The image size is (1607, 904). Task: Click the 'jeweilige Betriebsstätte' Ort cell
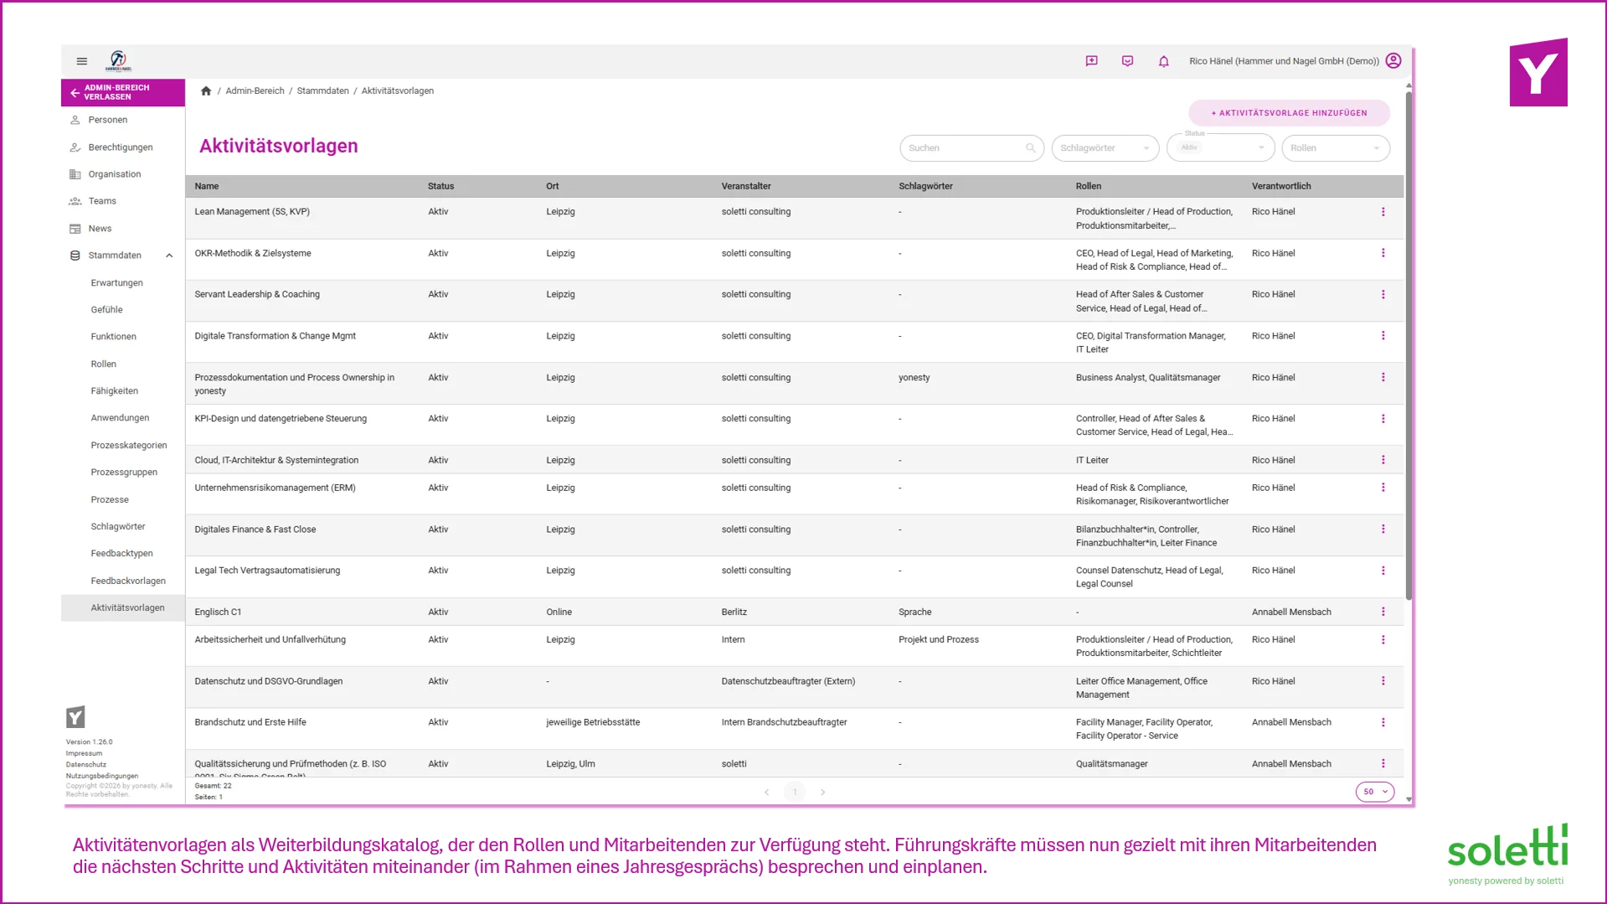(593, 722)
